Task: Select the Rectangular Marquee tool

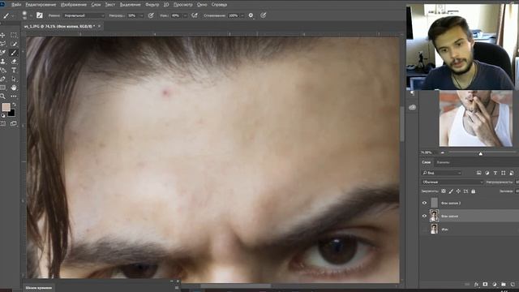Action: tap(14, 35)
